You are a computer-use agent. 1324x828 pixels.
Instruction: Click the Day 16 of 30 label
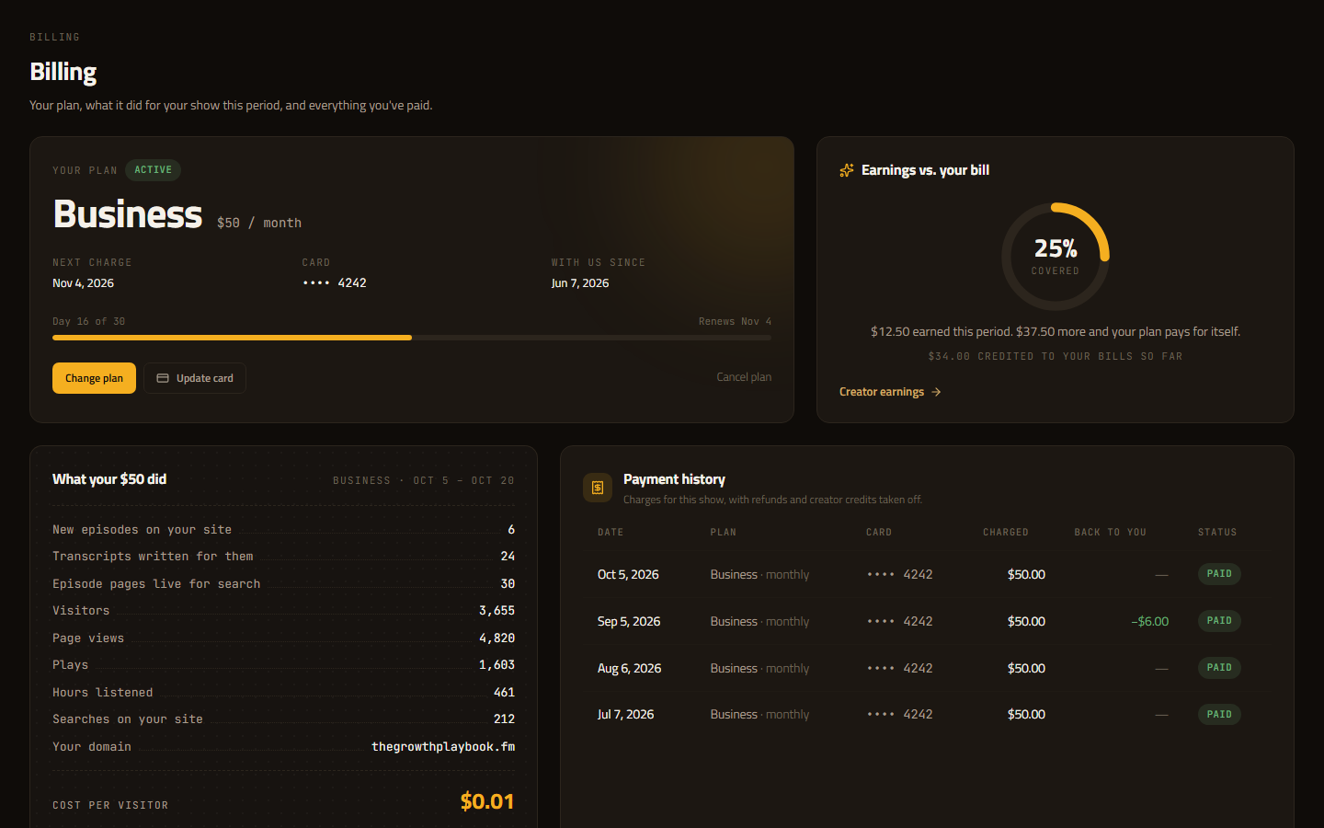tap(89, 322)
